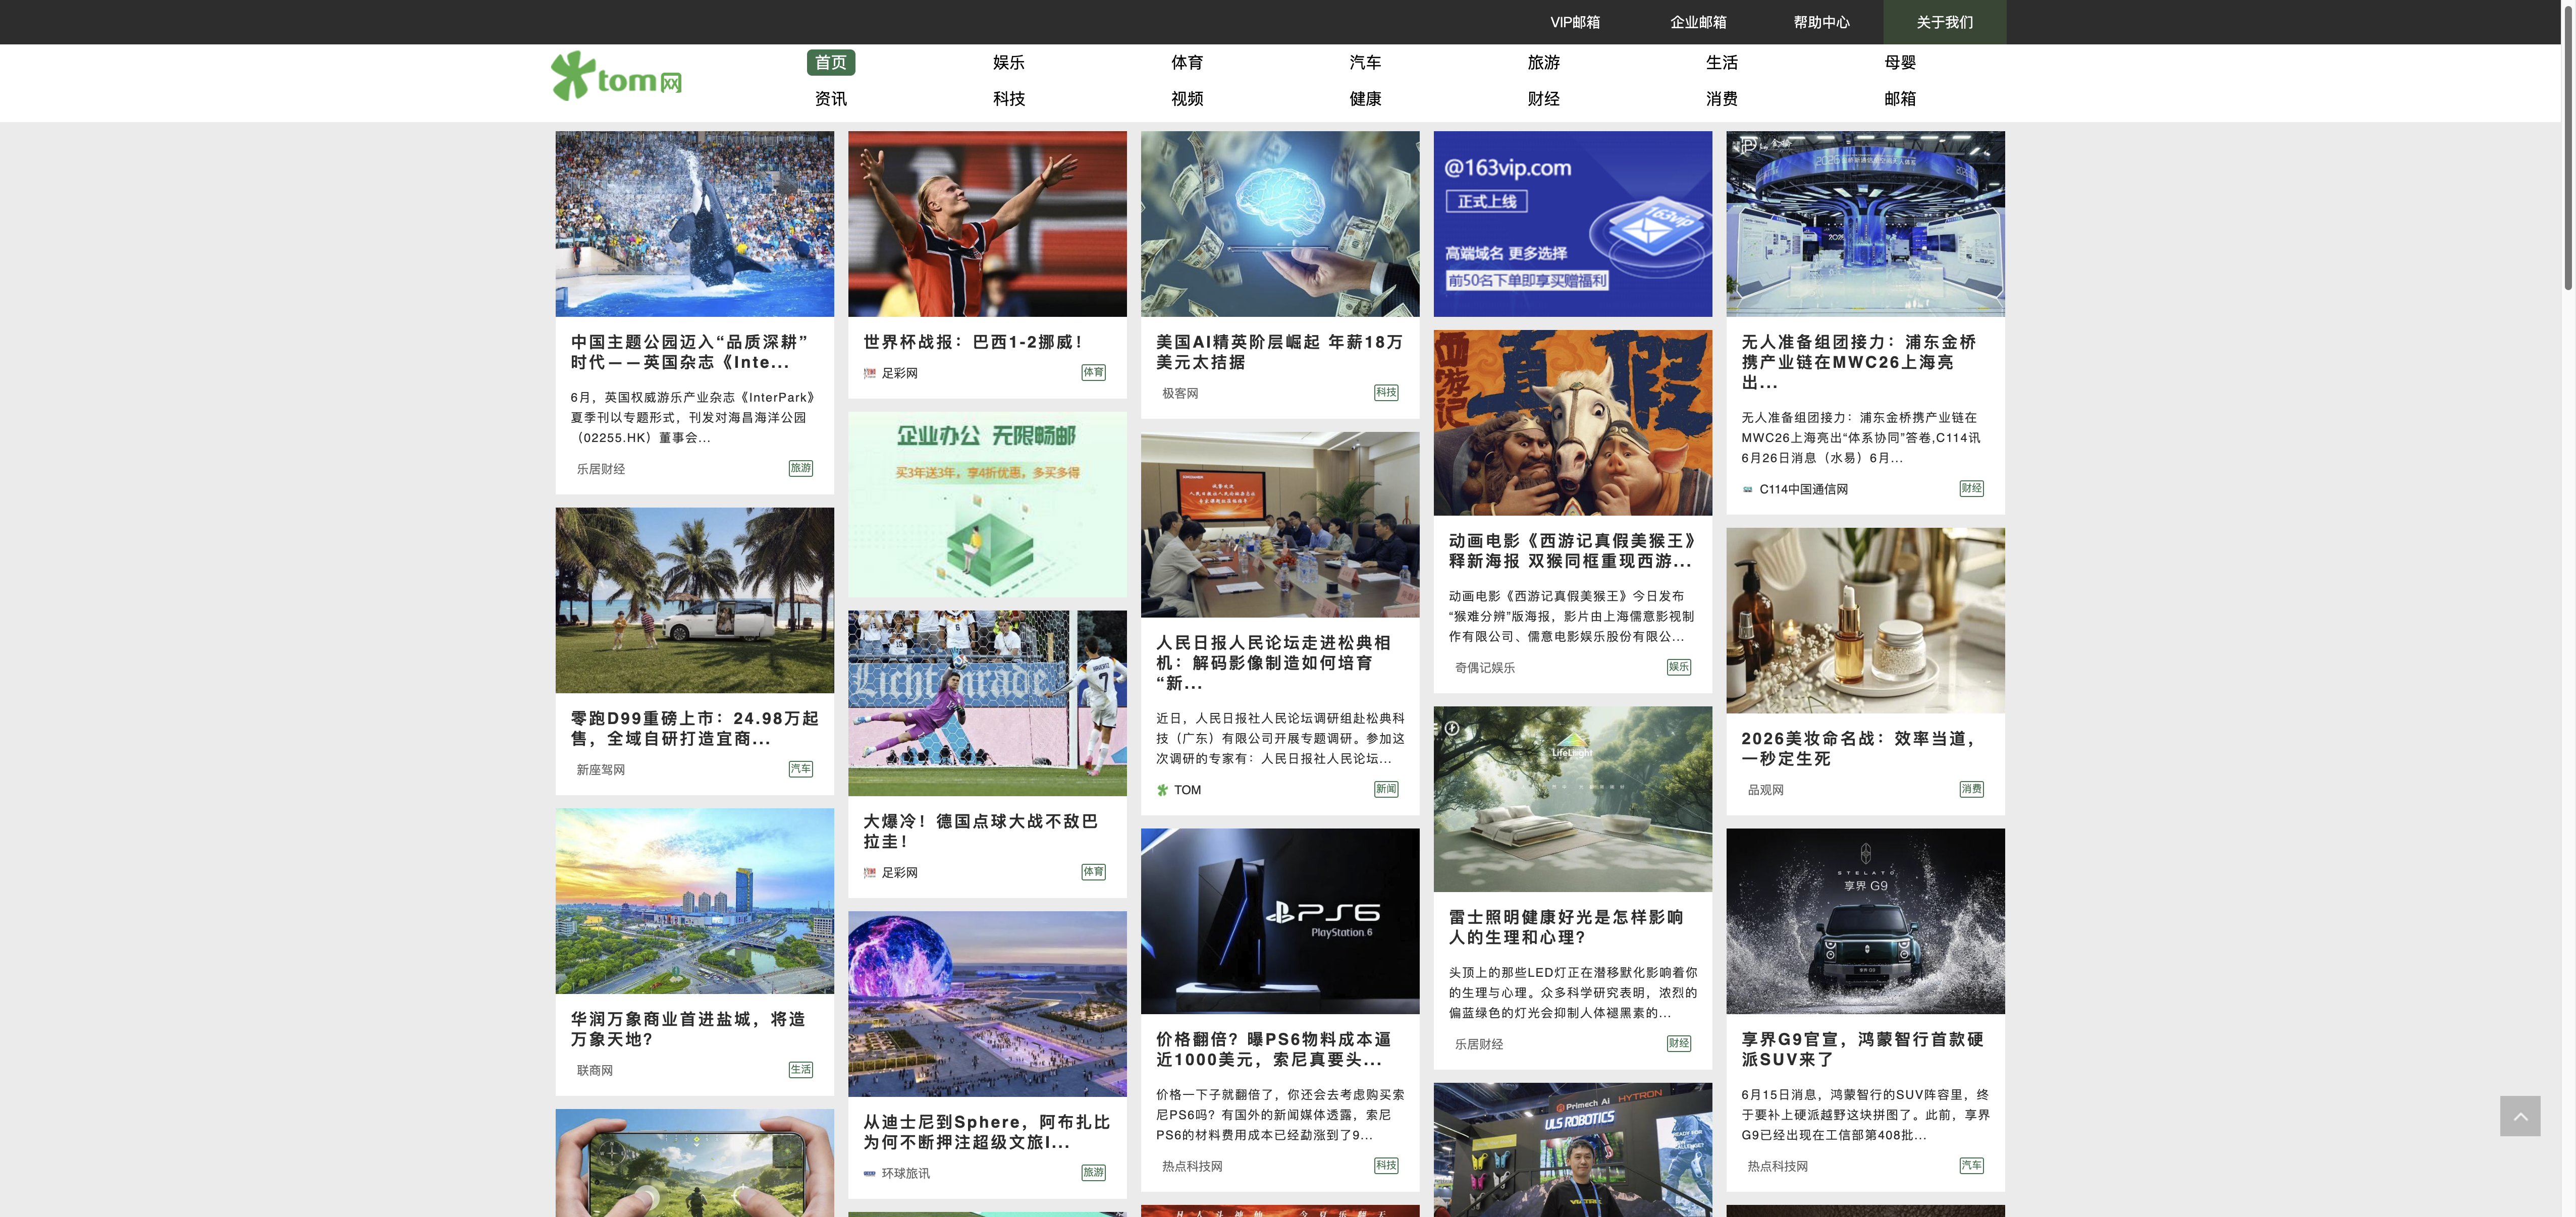Open the cosmetics bottles thumbnail
This screenshot has height=1217, width=2576.
tap(1865, 620)
